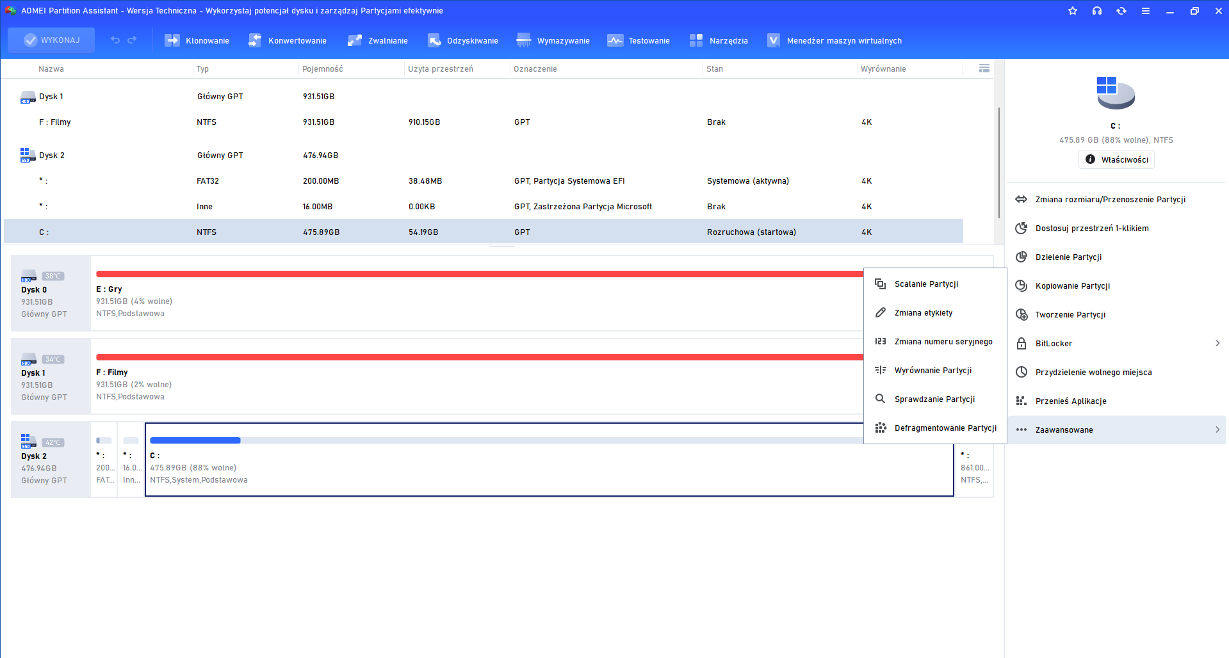Click the Dysk 2 SSD icon in table
1229x658 pixels.
[28, 155]
